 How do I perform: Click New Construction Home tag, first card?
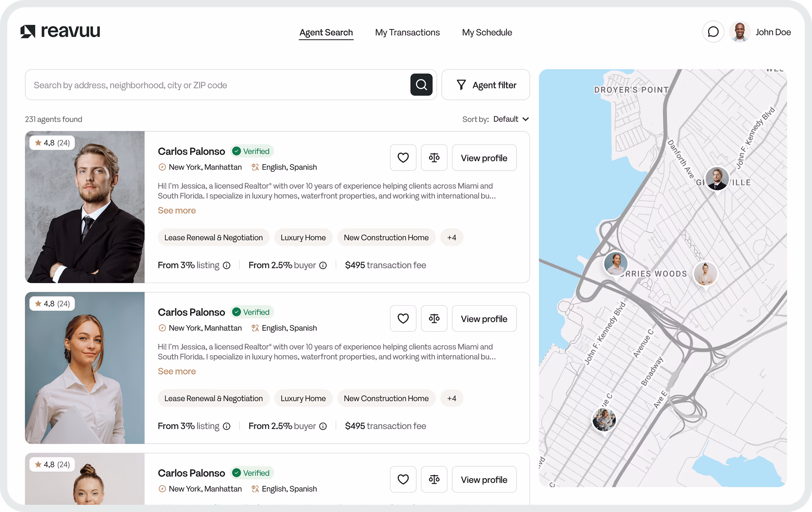tap(386, 238)
